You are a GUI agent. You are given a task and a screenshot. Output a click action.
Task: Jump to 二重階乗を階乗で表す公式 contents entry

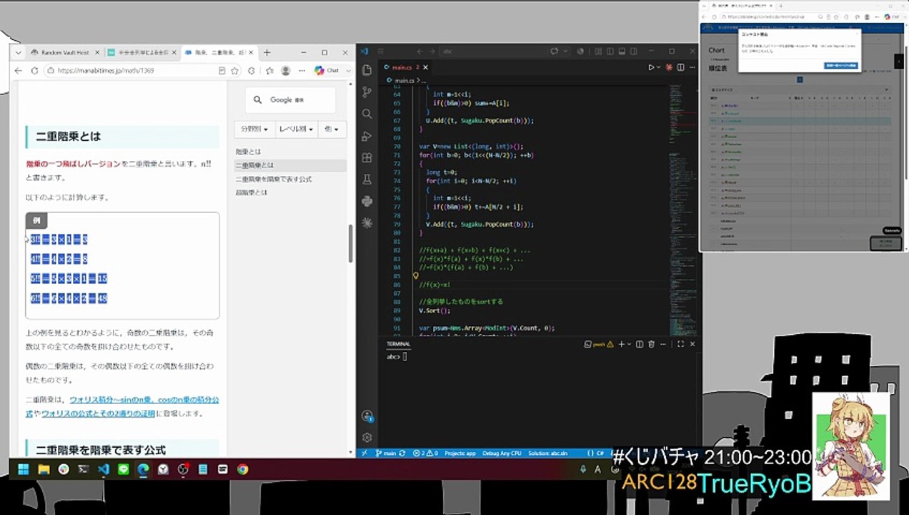(274, 179)
